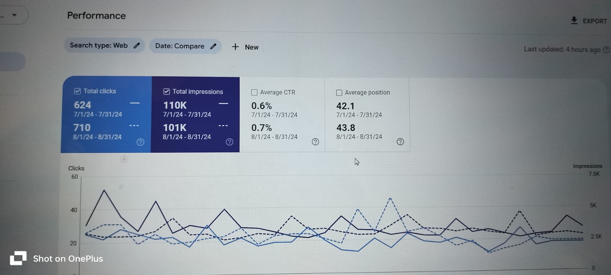
Task: Enable the Average CTR checkbox
Action: (254, 92)
